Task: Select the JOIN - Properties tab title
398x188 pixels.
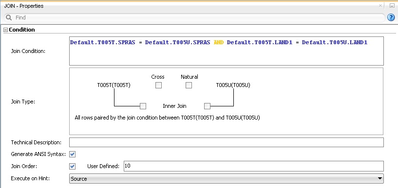Action: (x=24, y=6)
